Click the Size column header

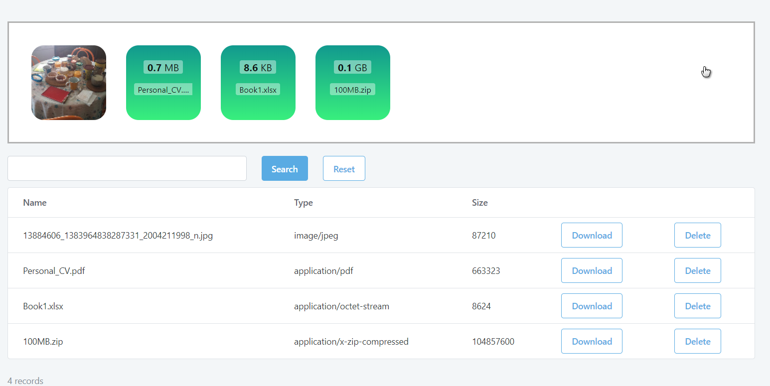[x=480, y=203]
